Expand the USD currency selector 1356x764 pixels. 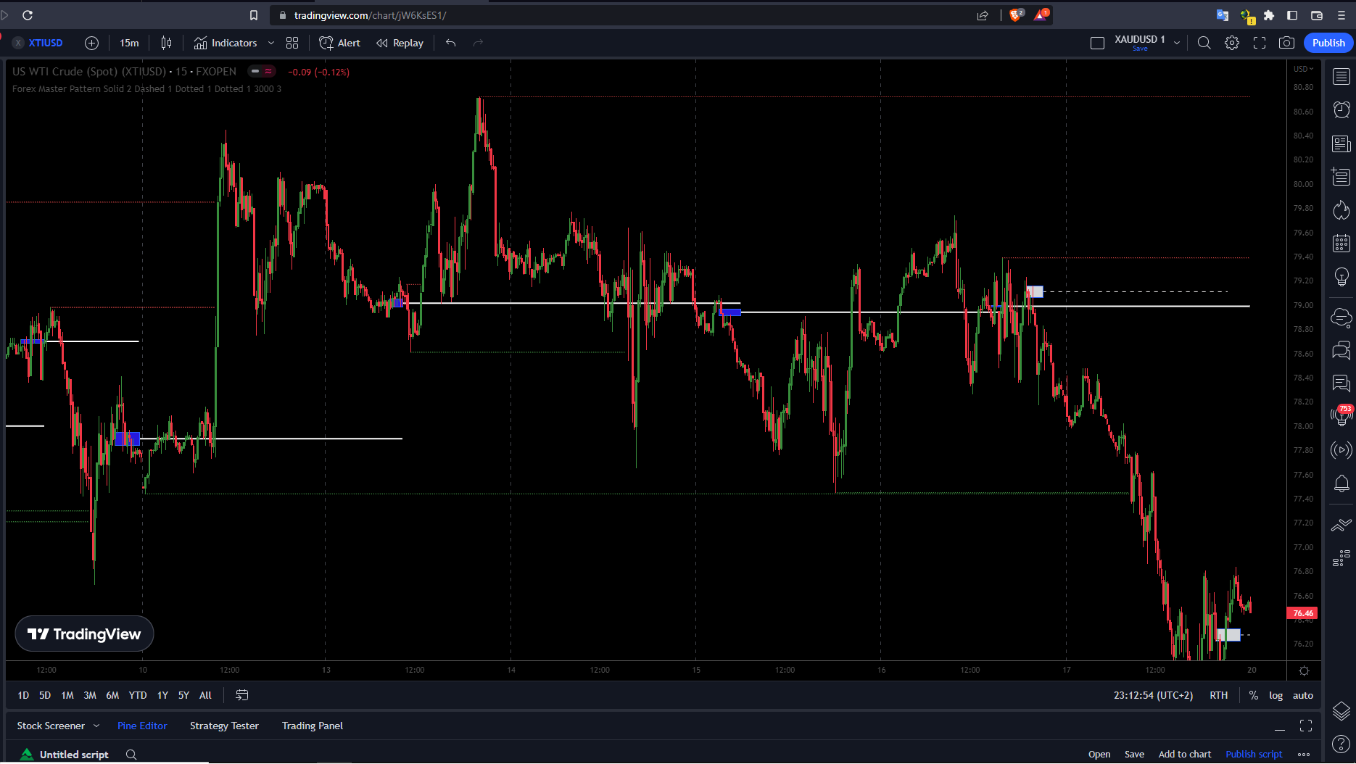pyautogui.click(x=1303, y=69)
